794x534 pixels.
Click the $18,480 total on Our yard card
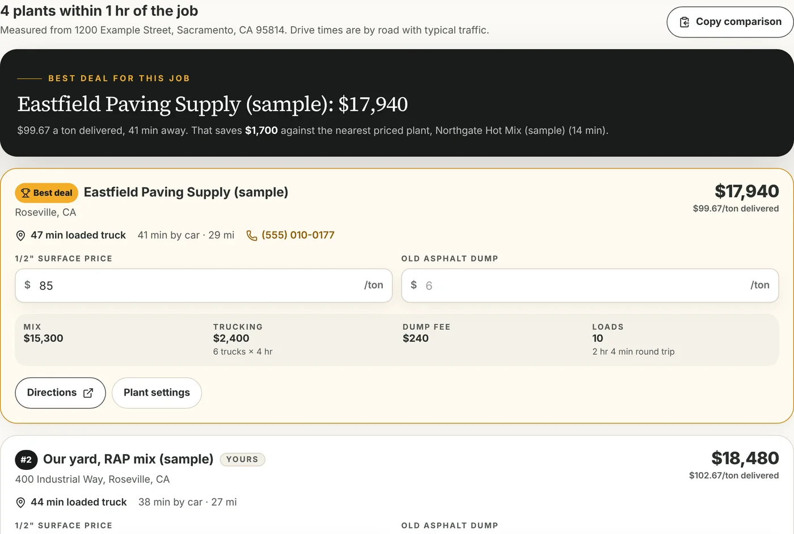745,458
